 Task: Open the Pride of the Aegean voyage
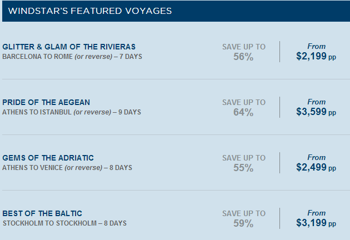[x=46, y=102]
